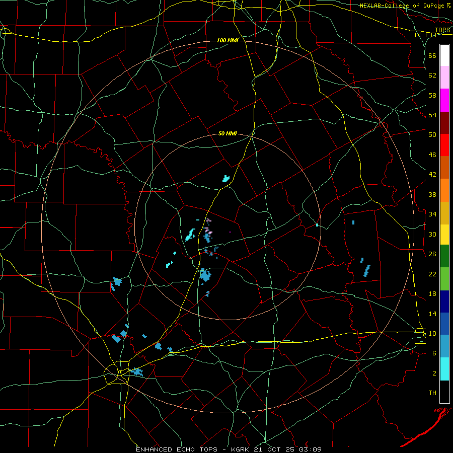Click the dark green legend swatch
Screen dimensions: 453x453
coord(444,256)
